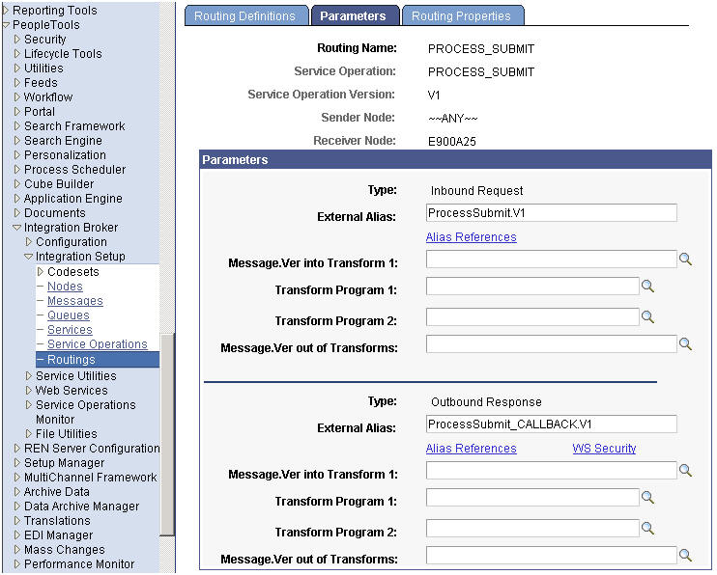Expand the Application Engine folder
Viewport: 717px width, 575px height.
[x=17, y=199]
